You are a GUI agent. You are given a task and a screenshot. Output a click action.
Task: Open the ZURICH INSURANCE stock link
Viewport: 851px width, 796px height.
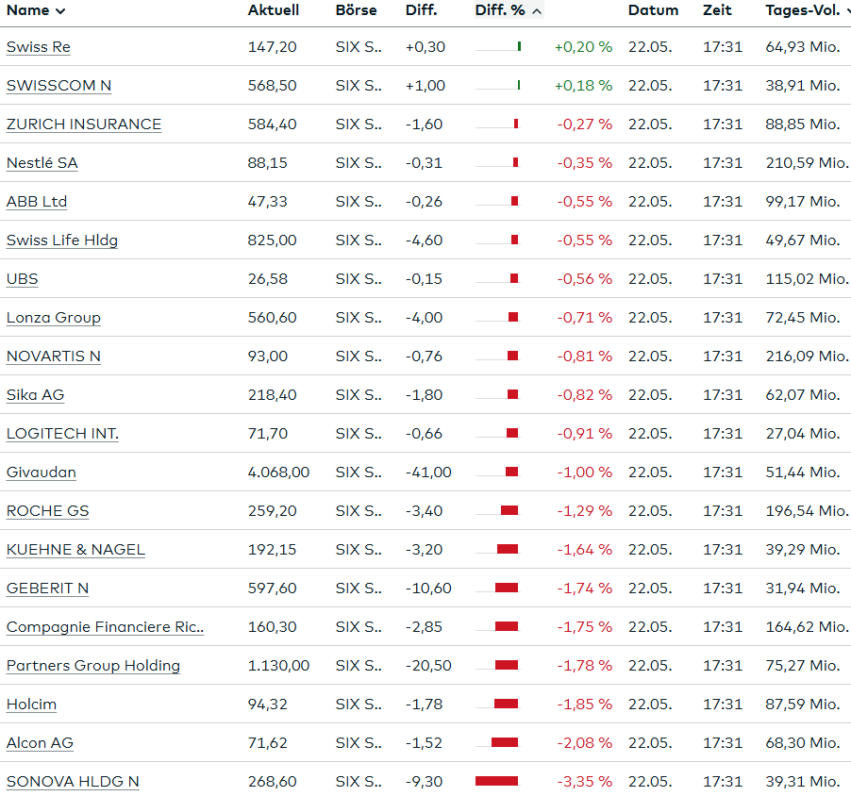pyautogui.click(x=84, y=124)
